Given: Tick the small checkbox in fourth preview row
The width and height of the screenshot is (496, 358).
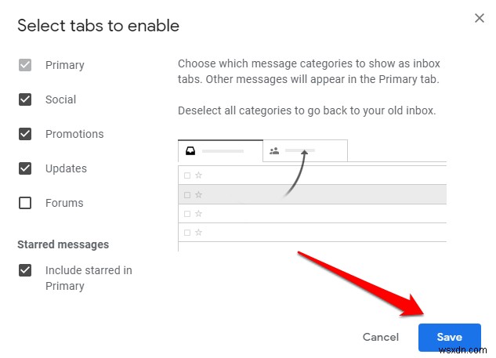Looking at the screenshot, I should 186,233.
